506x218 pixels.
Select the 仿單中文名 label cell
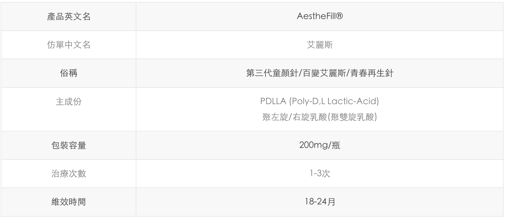coord(68,45)
